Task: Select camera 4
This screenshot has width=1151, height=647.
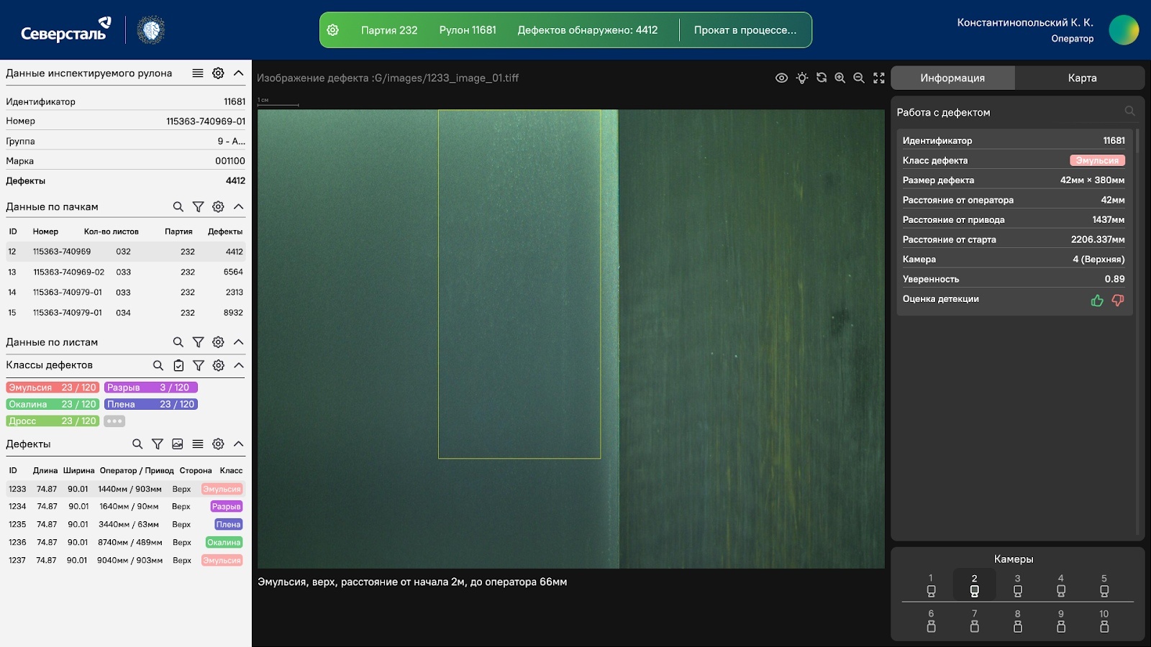Action: tap(1060, 585)
